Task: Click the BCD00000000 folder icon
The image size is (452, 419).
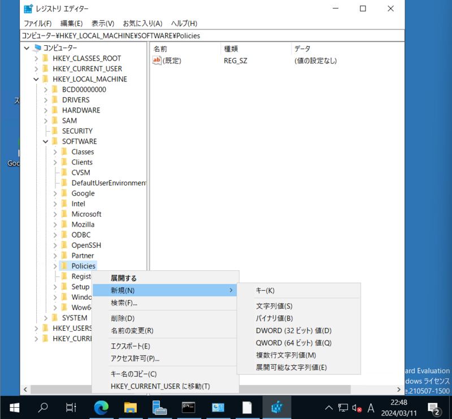Action: [55, 89]
